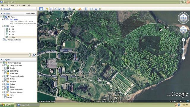
Task: Expand the Search panel
Action: coord(2,9)
